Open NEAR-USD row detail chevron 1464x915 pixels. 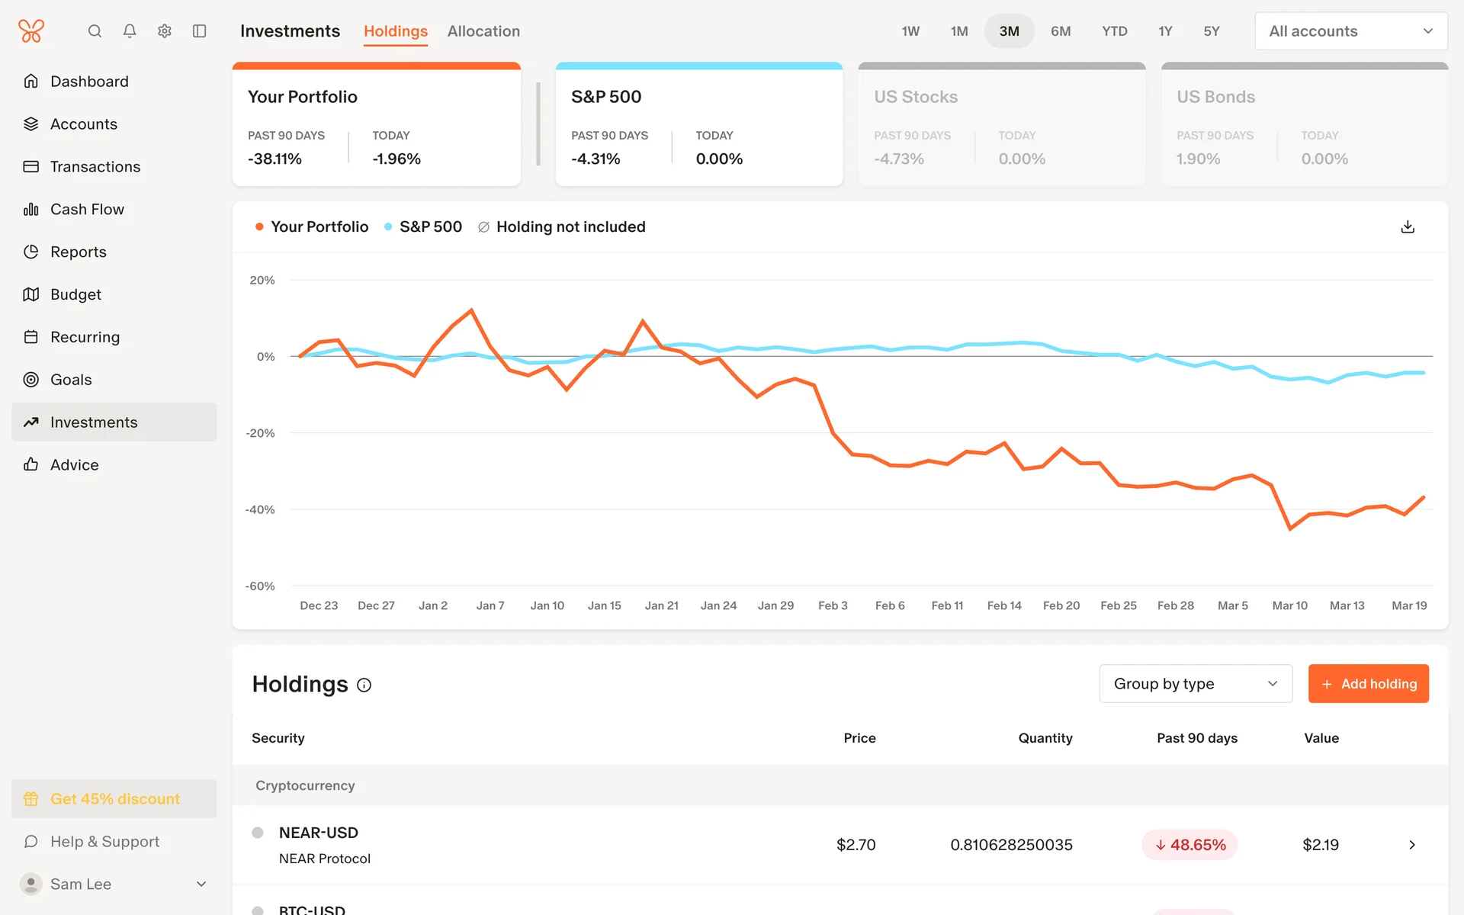click(1411, 845)
